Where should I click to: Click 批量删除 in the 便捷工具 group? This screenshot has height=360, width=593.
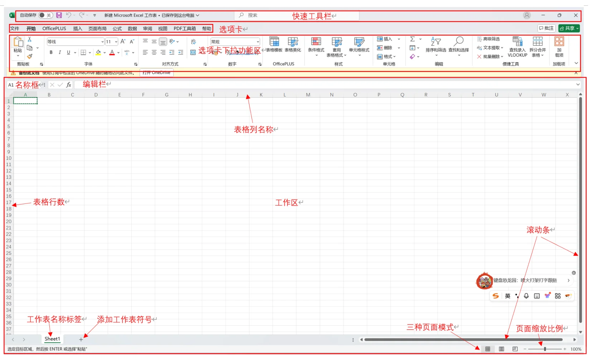(x=490, y=56)
